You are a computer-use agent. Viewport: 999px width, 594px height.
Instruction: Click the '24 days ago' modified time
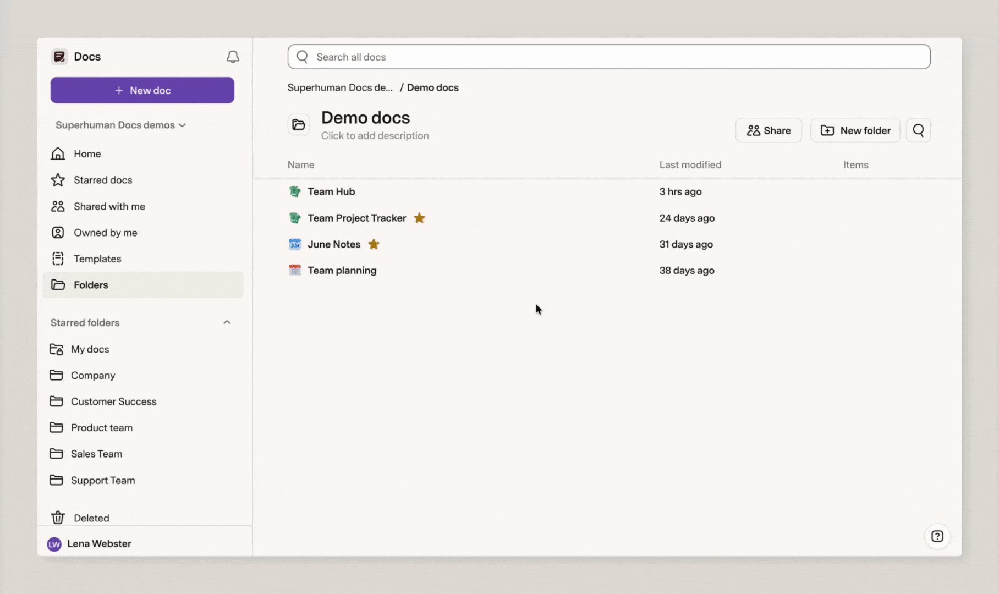click(x=687, y=218)
